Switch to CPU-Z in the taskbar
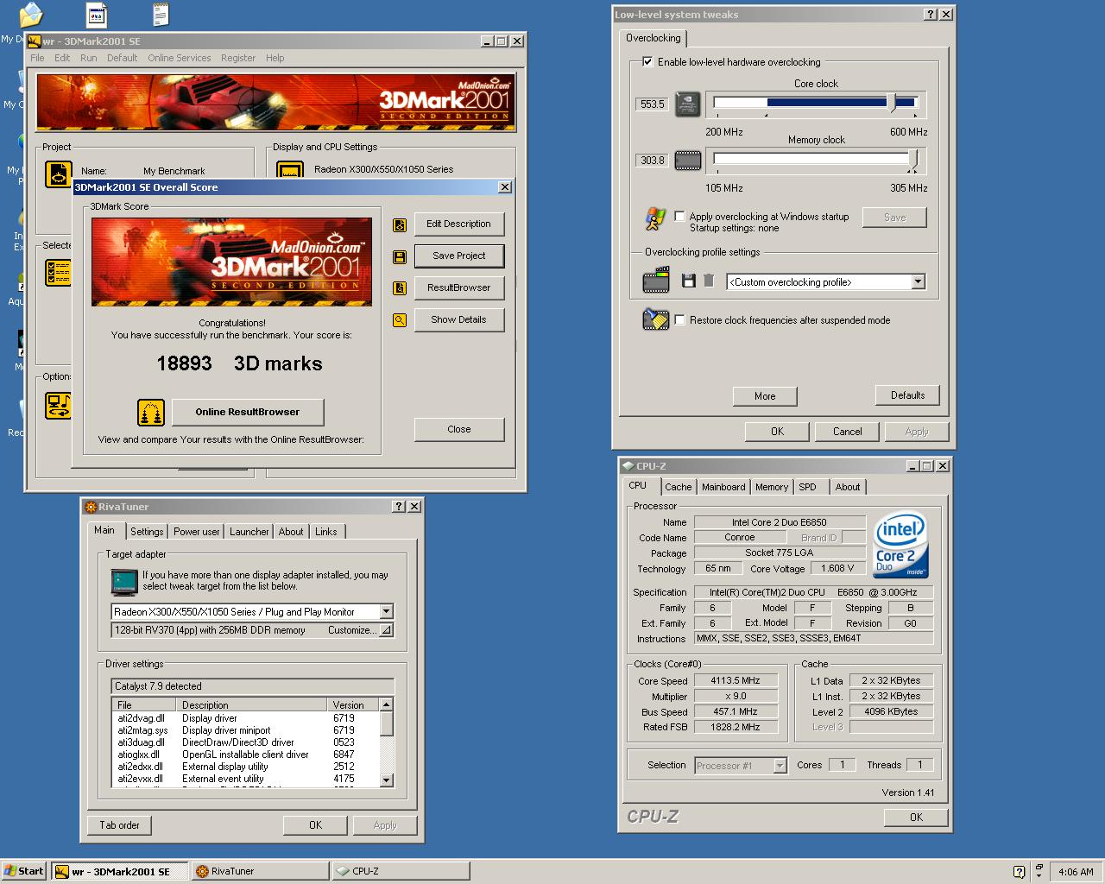The width and height of the screenshot is (1105, 884). tap(401, 871)
